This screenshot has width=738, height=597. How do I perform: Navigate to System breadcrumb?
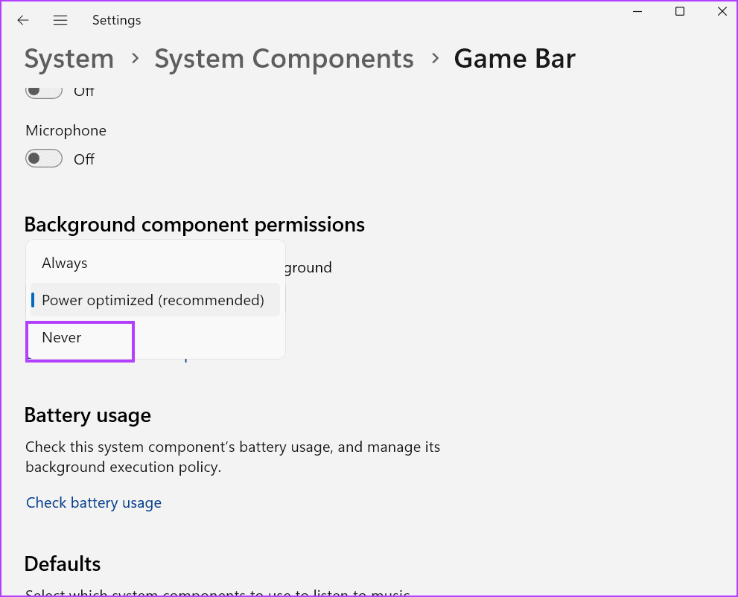[69, 59]
